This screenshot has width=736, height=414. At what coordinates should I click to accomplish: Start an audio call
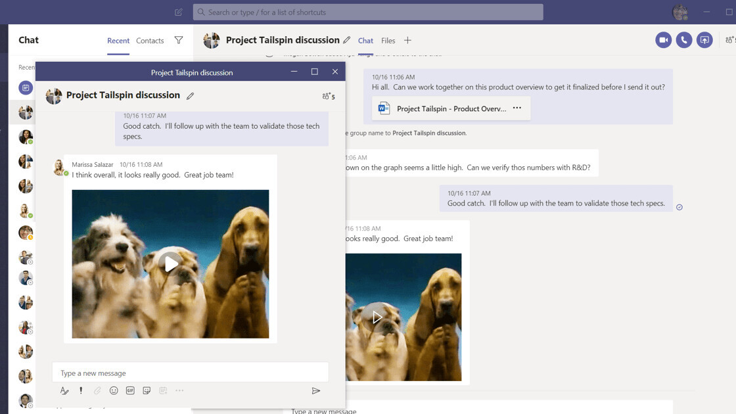[684, 40]
